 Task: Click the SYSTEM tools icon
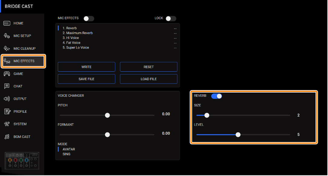pos(7,124)
